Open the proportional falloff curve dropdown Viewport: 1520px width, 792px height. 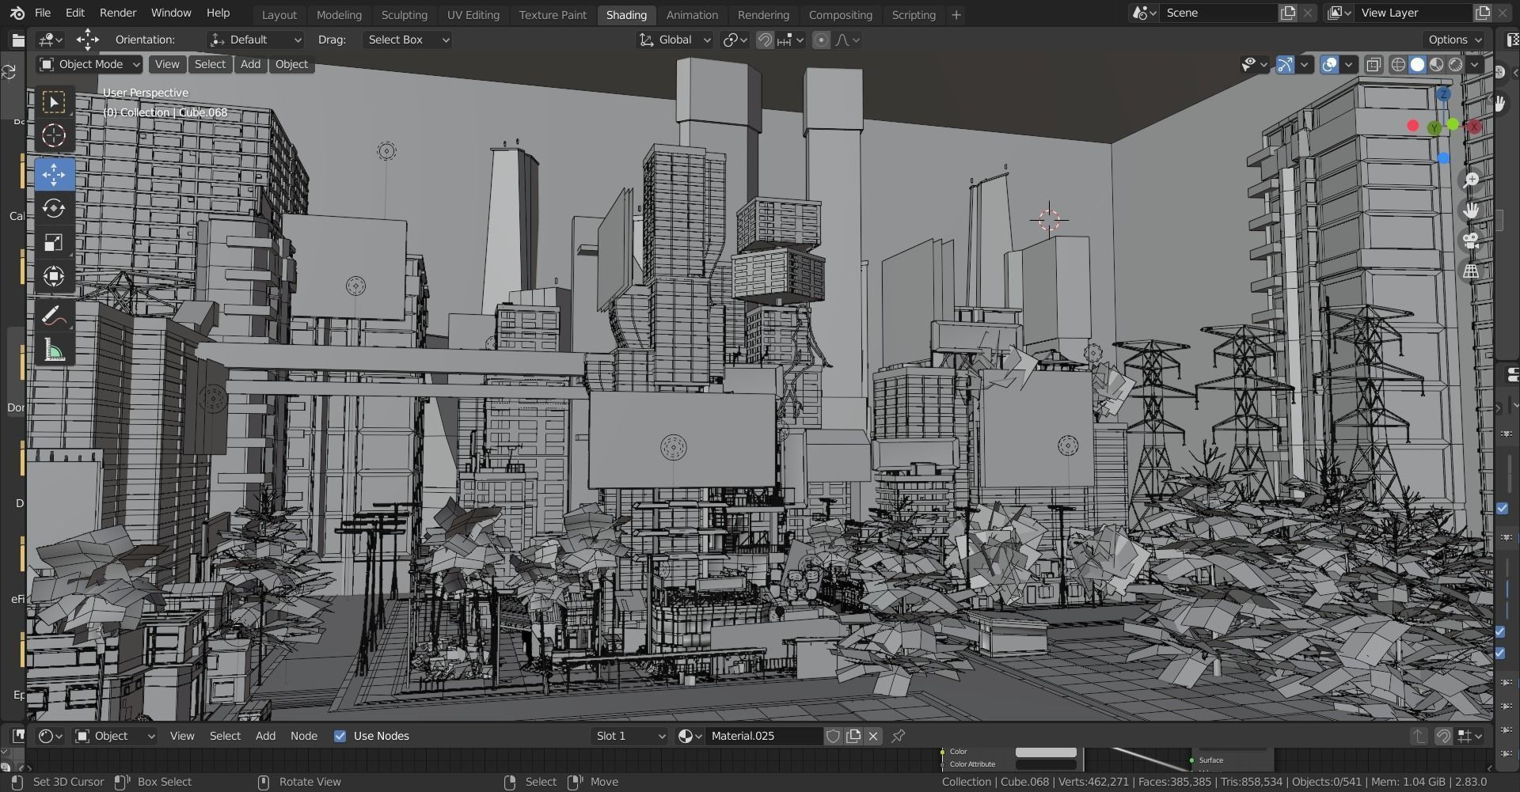point(847,40)
